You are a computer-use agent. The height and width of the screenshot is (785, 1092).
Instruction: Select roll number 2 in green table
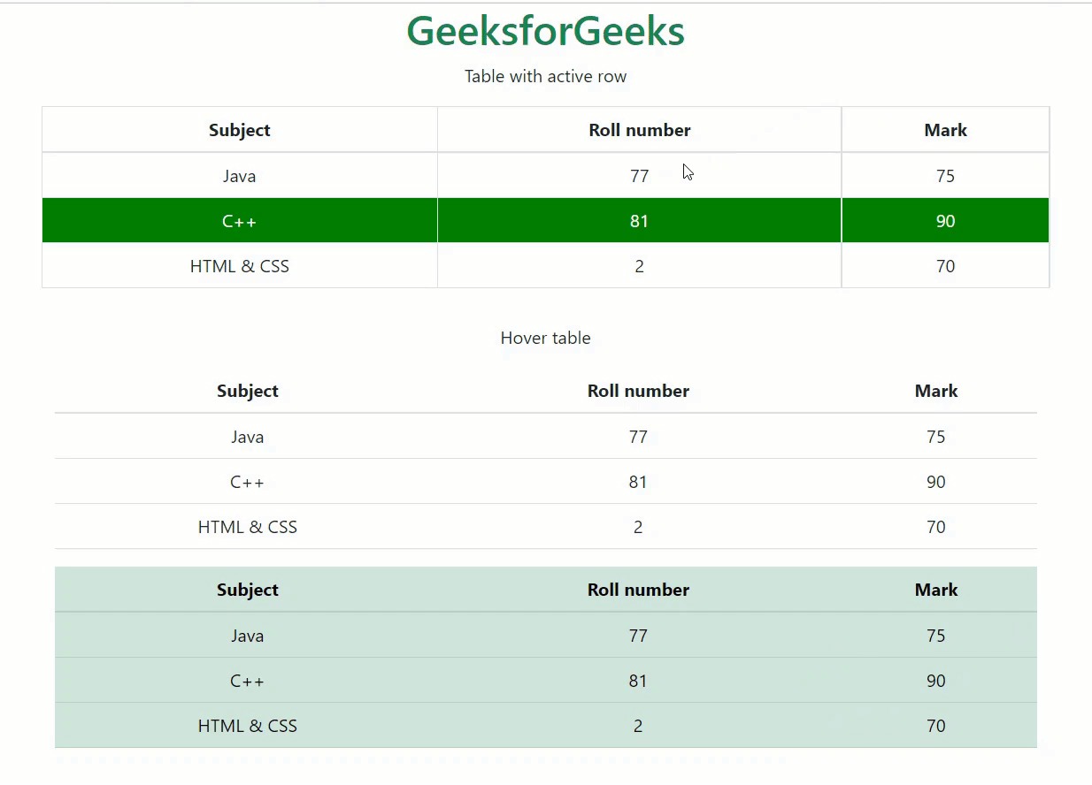[638, 725]
